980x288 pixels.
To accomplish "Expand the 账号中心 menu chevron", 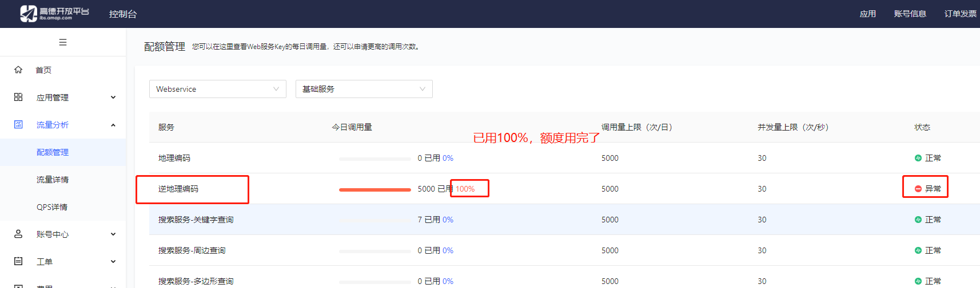I will 113,234.
